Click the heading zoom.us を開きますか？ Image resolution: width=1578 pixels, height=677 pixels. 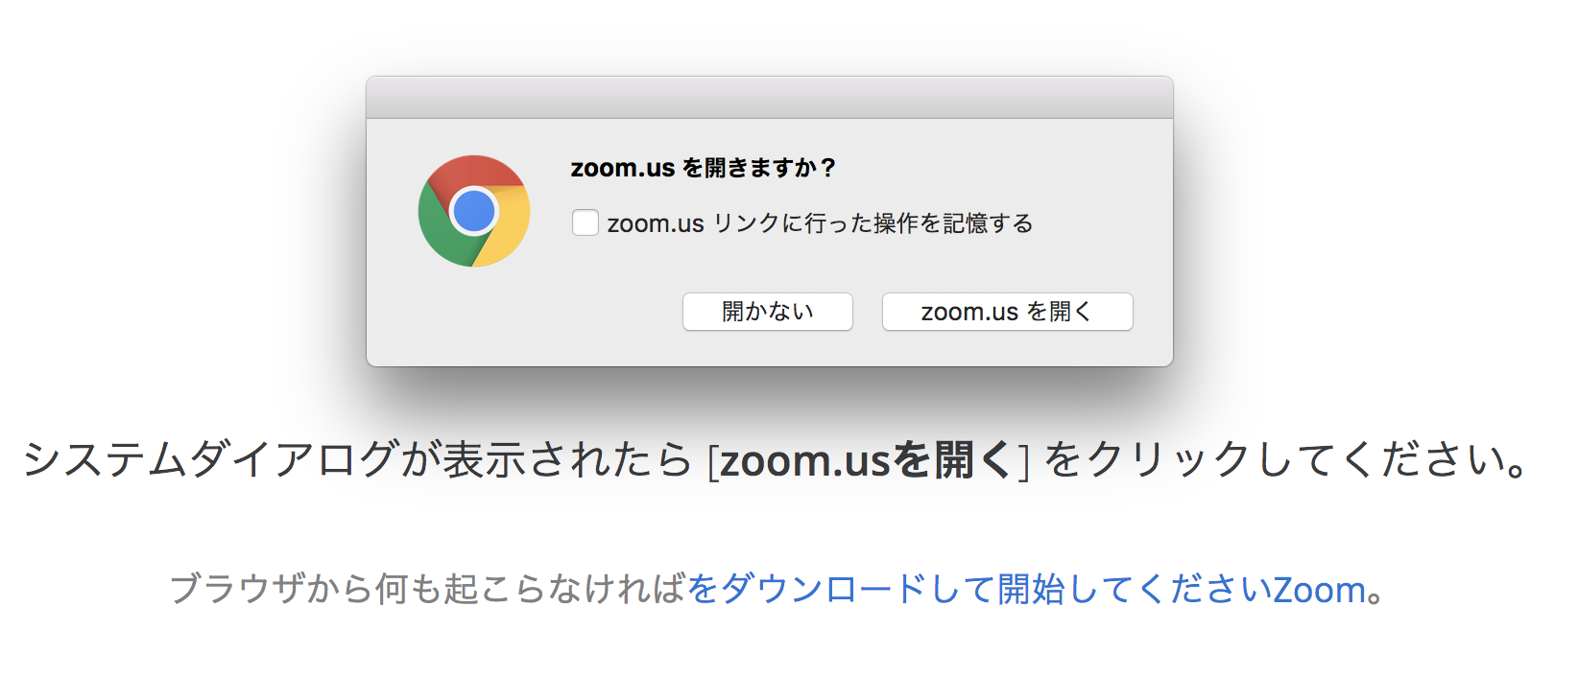pos(703,168)
